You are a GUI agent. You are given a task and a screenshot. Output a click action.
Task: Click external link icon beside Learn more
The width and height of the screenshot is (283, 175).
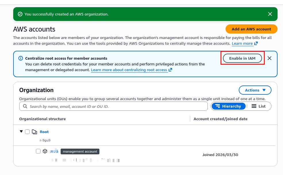[256, 44]
